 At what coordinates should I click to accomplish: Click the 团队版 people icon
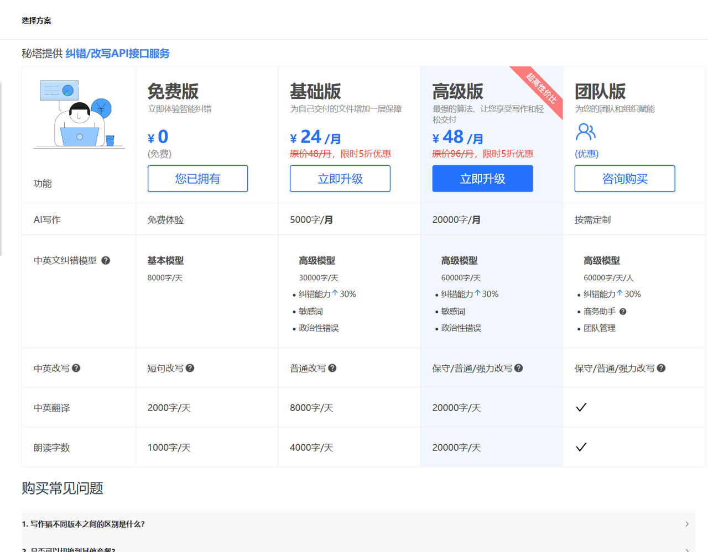[x=585, y=132]
